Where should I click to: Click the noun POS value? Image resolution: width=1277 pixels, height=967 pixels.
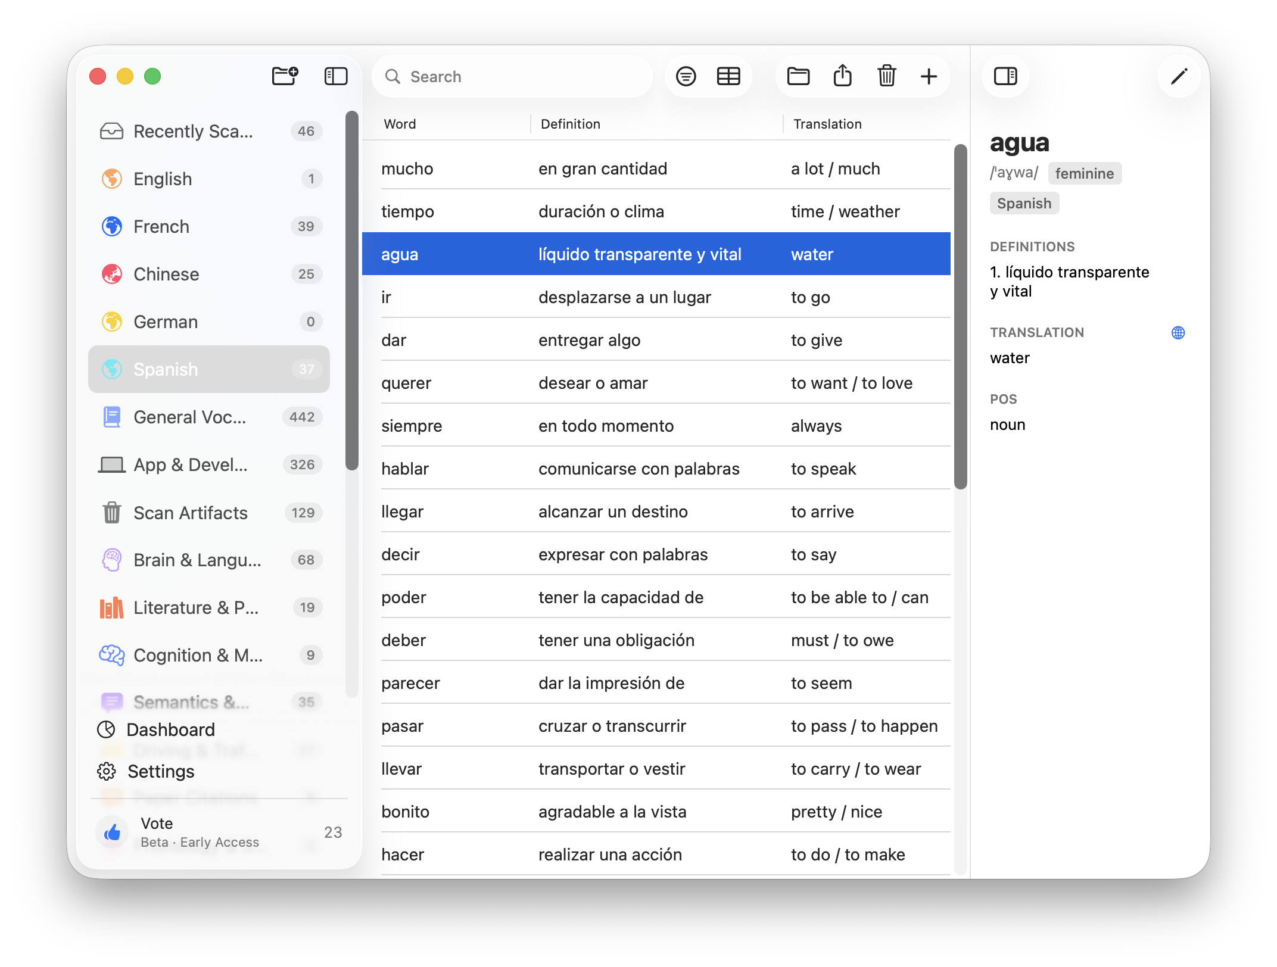[x=1007, y=425]
